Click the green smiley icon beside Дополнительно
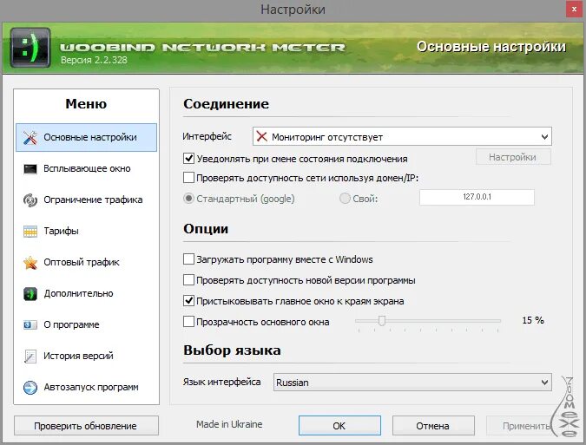The width and height of the screenshot is (586, 445). [x=30, y=294]
